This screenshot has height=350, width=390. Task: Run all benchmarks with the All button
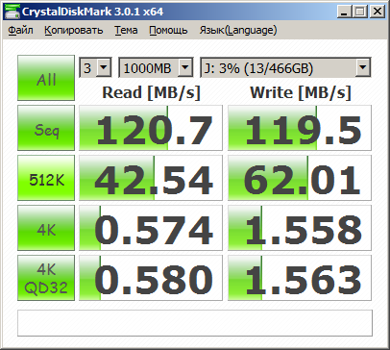[x=46, y=78]
